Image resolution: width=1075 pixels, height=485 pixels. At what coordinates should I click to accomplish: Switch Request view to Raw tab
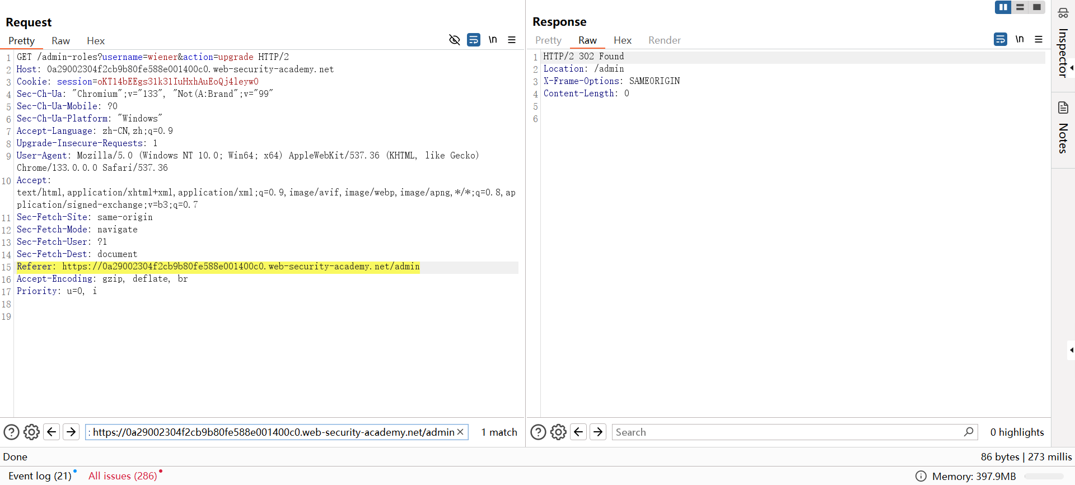point(60,41)
